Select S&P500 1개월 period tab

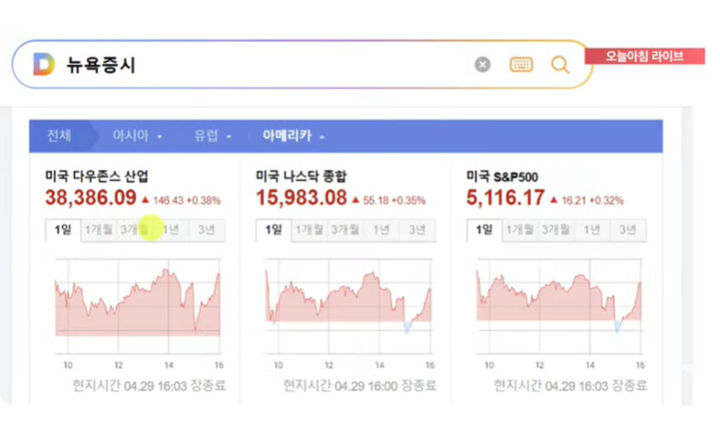coord(519,229)
